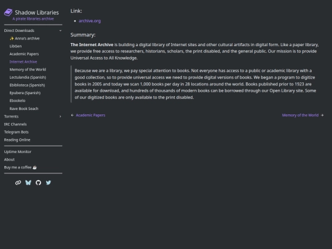Navigate to previous page Academic Papers

(x=90, y=115)
